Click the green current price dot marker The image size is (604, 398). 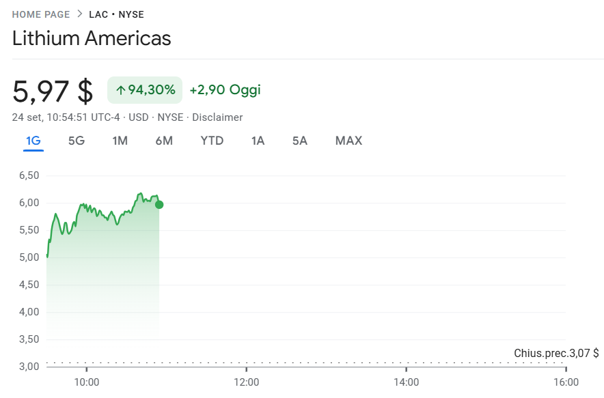[159, 204]
